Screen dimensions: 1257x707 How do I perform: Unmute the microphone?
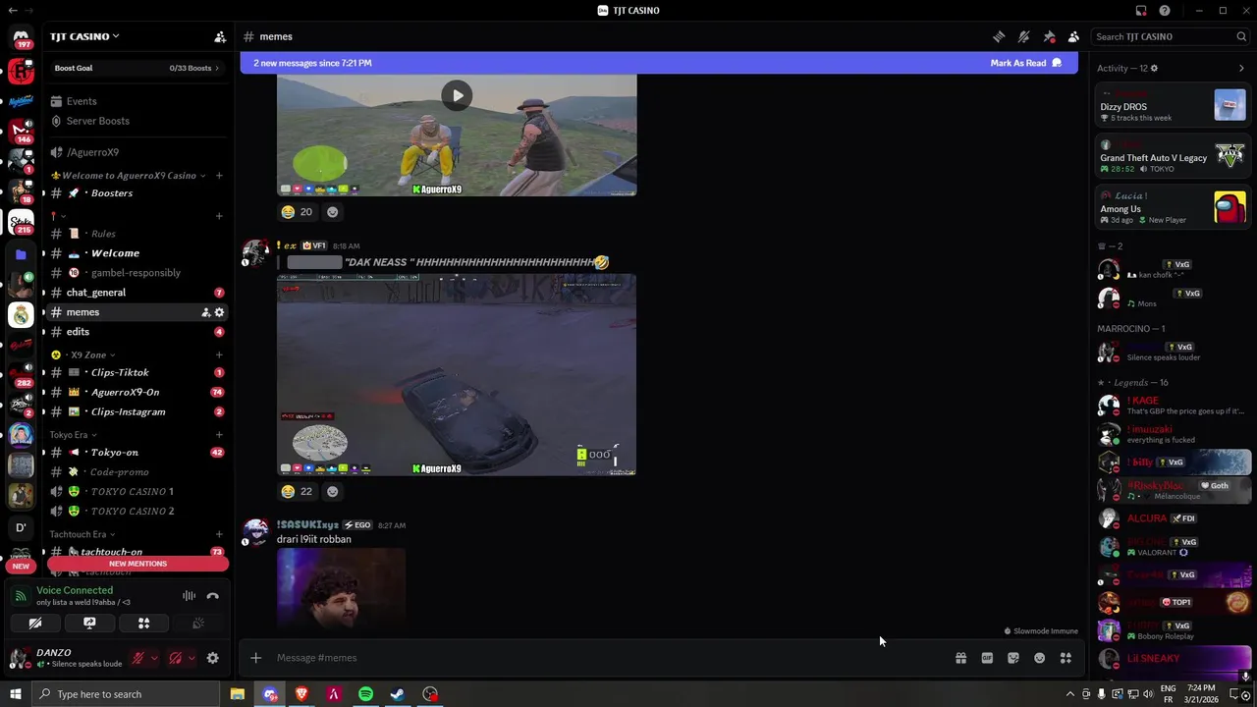(137, 658)
